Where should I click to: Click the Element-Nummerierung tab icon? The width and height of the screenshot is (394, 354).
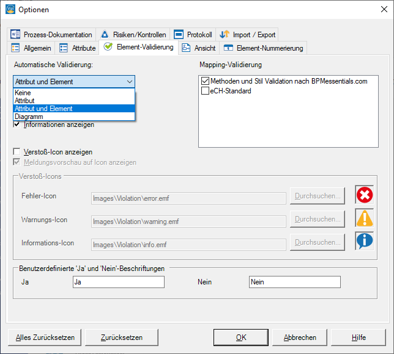pyautogui.click(x=228, y=48)
